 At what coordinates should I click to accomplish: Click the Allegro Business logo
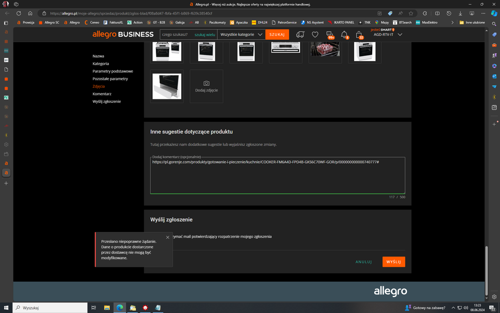(x=123, y=35)
